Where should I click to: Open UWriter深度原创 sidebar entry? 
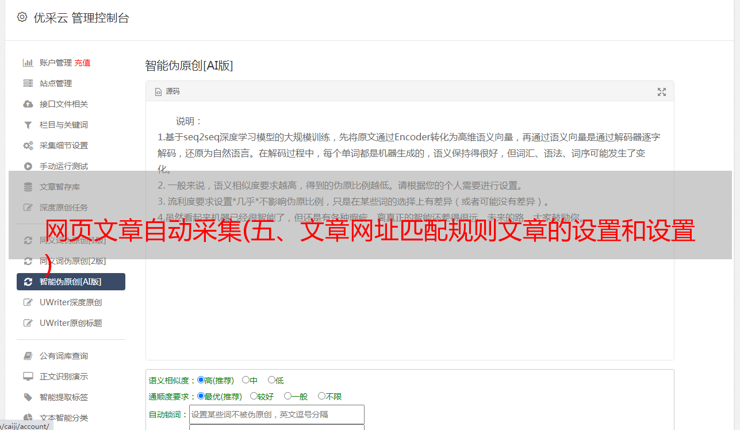click(71, 302)
